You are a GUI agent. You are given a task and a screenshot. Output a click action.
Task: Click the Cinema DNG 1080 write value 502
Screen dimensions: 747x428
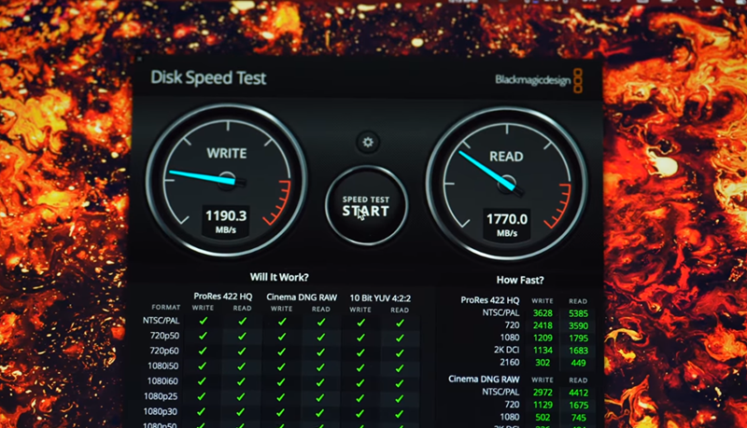tap(543, 418)
